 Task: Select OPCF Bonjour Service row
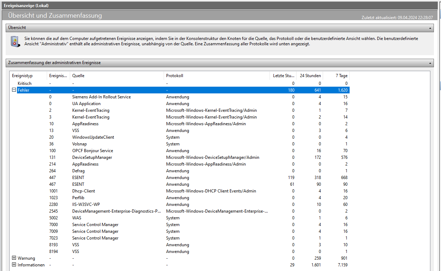[180, 151]
